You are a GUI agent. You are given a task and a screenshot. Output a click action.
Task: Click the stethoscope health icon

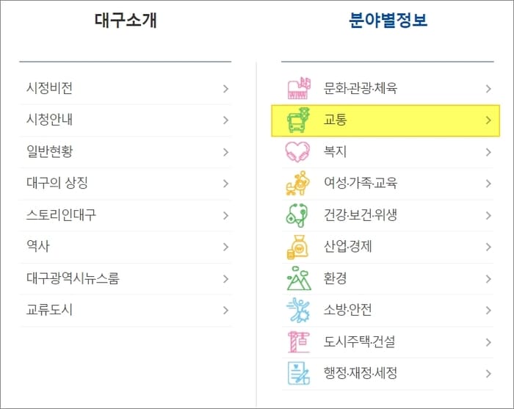(x=297, y=215)
